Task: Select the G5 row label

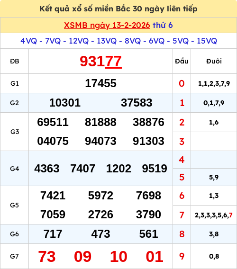Action: [15, 205]
